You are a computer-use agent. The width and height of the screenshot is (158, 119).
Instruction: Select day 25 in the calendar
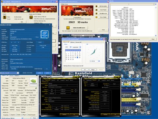[x=77, y=58]
